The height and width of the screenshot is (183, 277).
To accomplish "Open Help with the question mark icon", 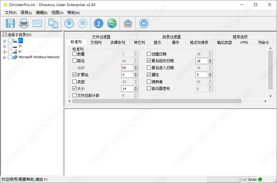I will coord(98,23).
